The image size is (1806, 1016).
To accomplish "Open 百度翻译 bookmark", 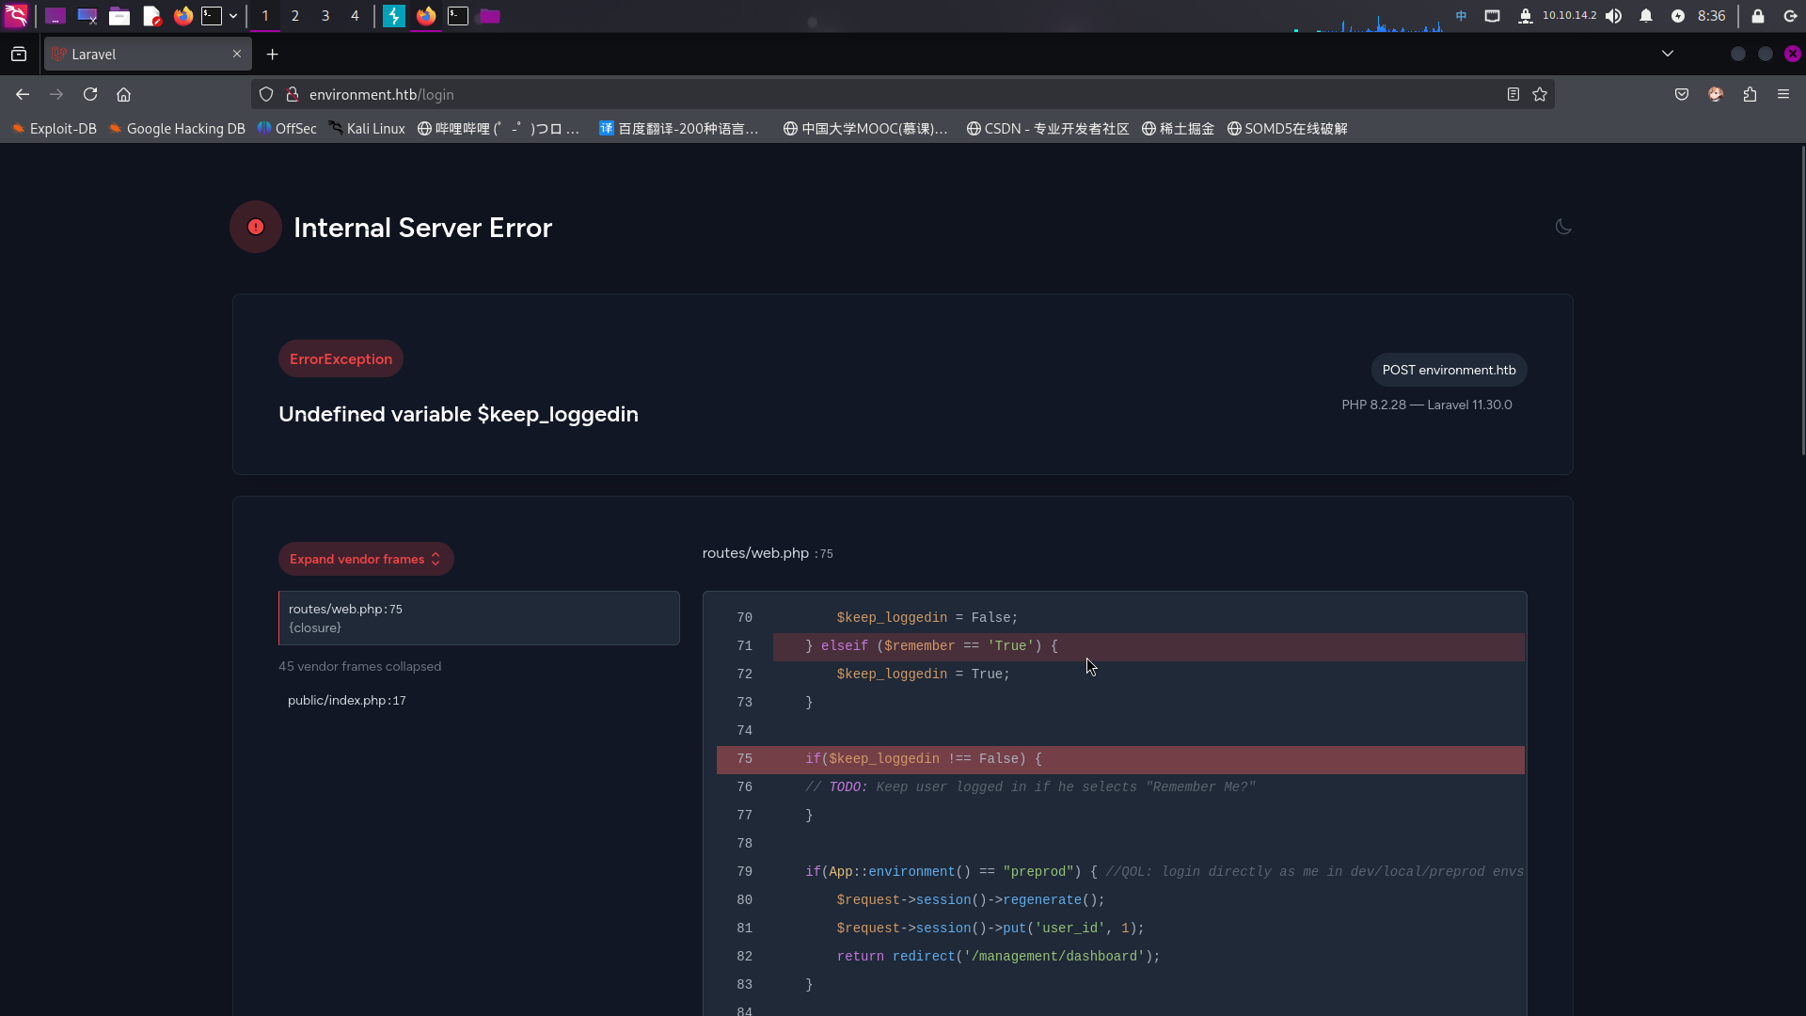I will [x=679, y=129].
